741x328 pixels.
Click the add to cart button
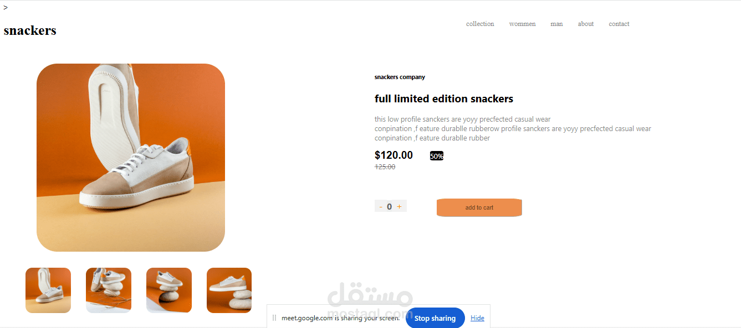[x=479, y=207]
